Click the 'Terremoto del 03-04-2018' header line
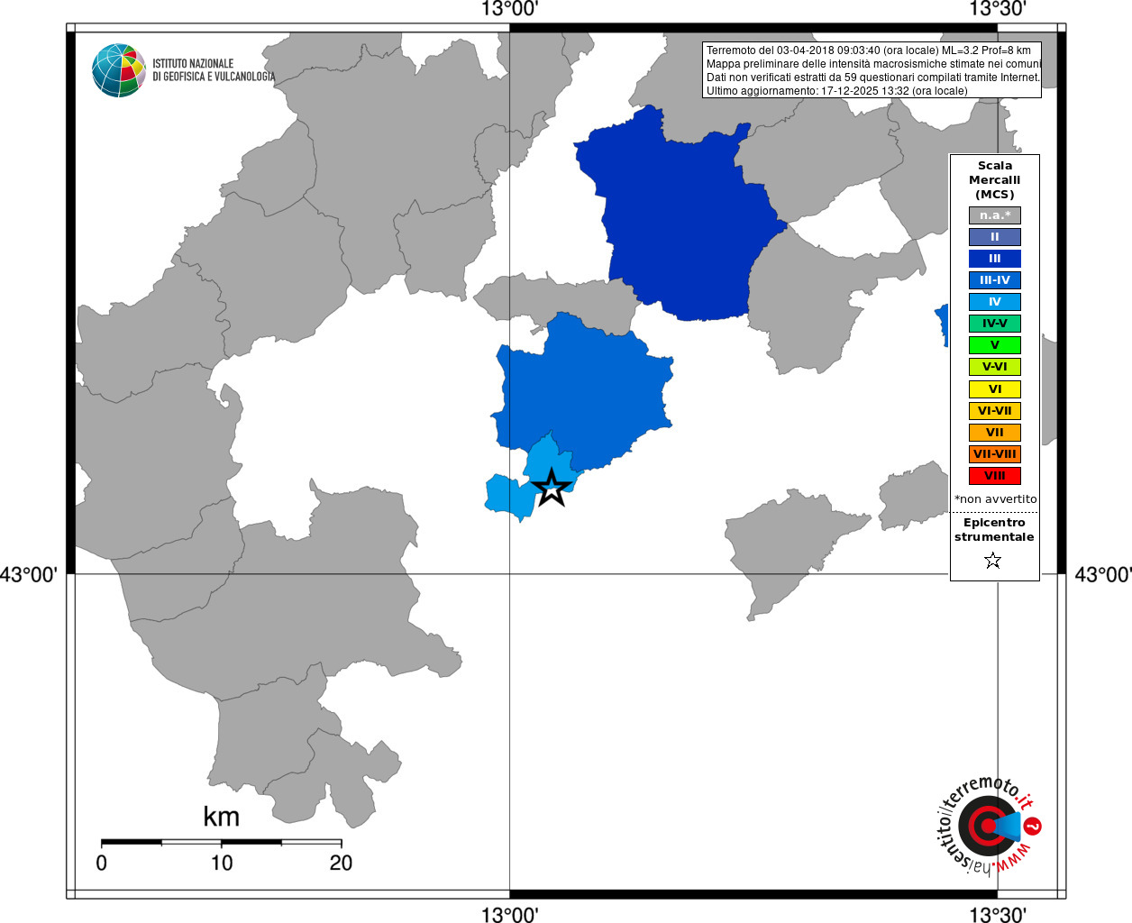Viewport: 1132px width, 923px height. (x=869, y=50)
